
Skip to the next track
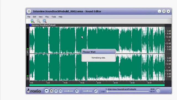point(60,91)
